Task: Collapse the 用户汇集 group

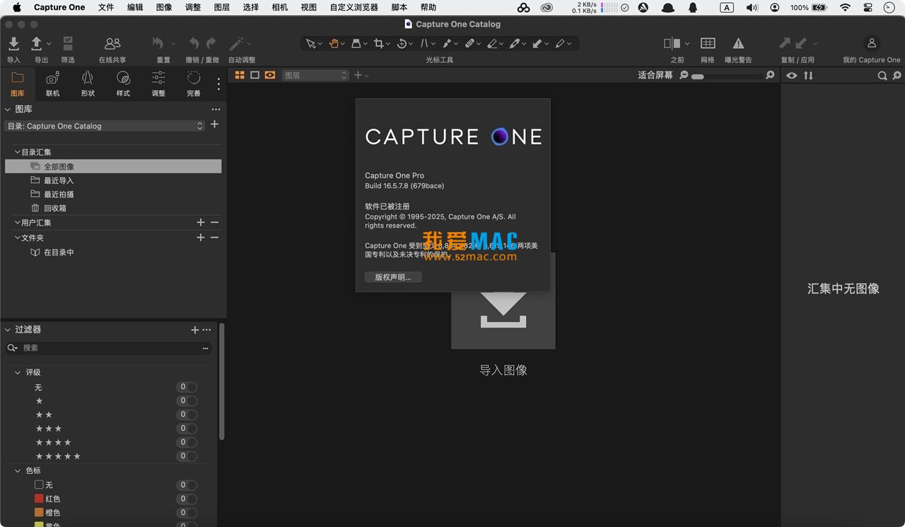Action: (x=17, y=223)
